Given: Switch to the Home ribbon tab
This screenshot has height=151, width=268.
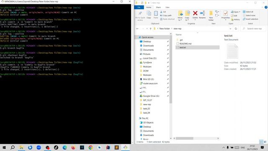Looking at the screenshot, I should tap(149, 8).
